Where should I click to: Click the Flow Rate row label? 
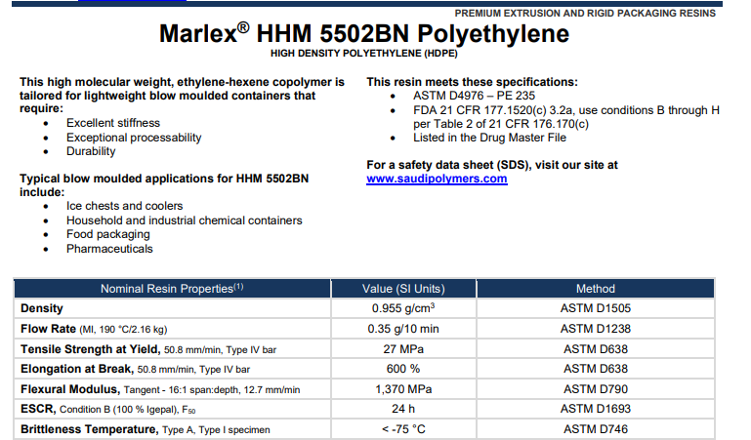click(x=94, y=329)
